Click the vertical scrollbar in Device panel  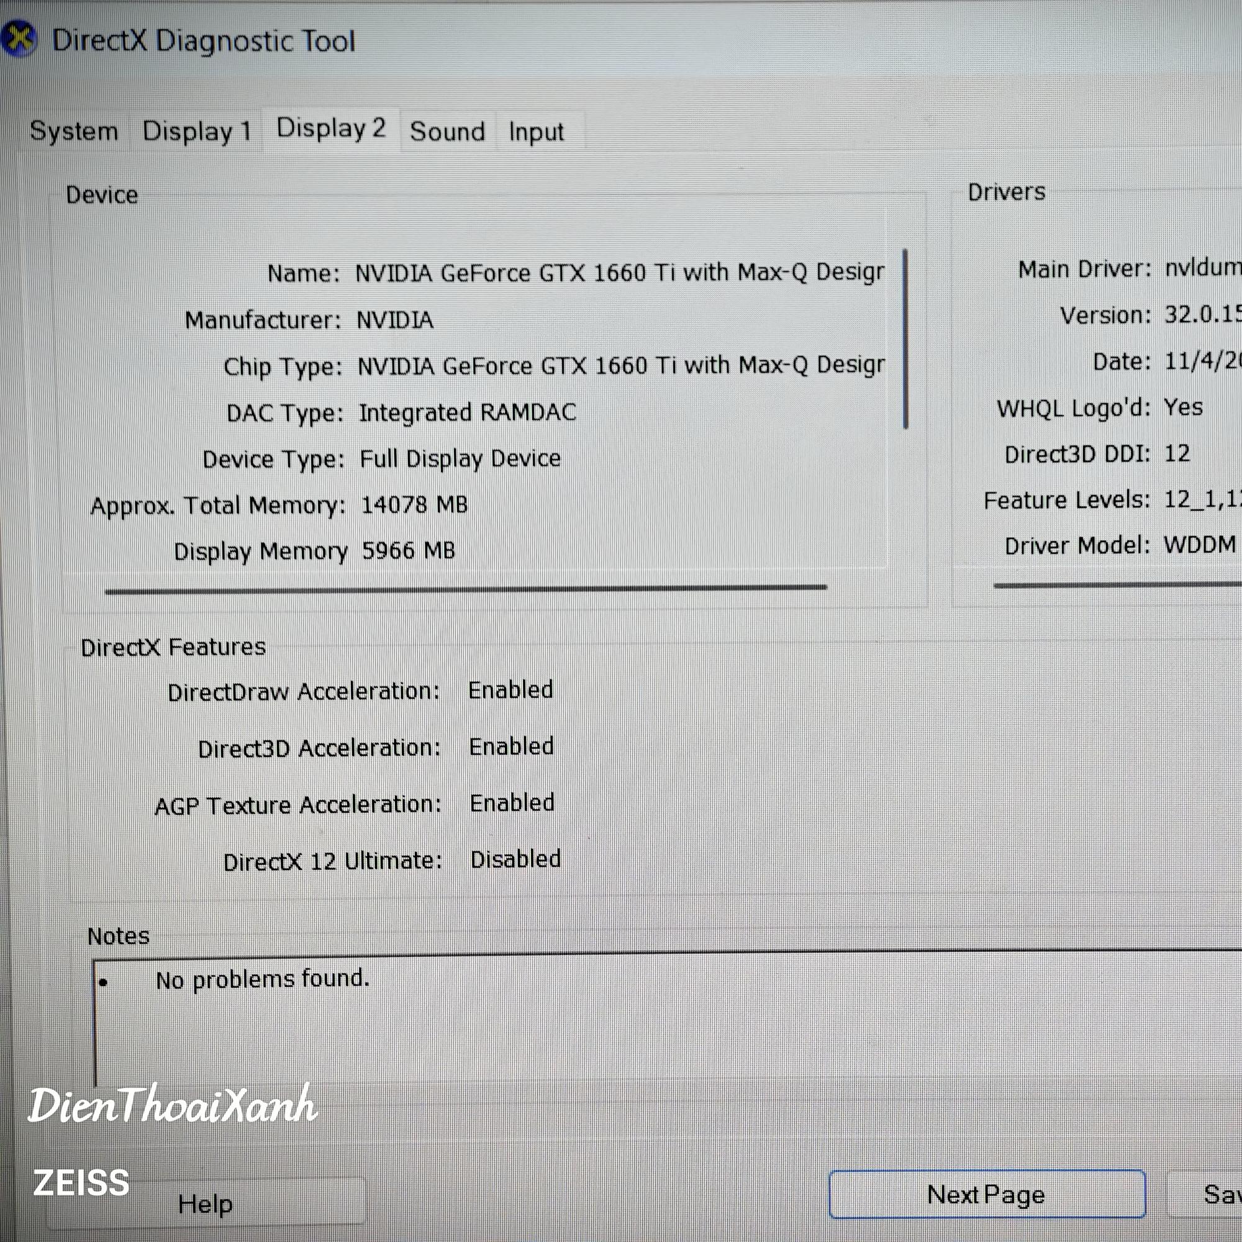[x=905, y=339]
